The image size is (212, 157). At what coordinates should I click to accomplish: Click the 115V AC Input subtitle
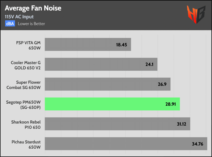(x=19, y=17)
